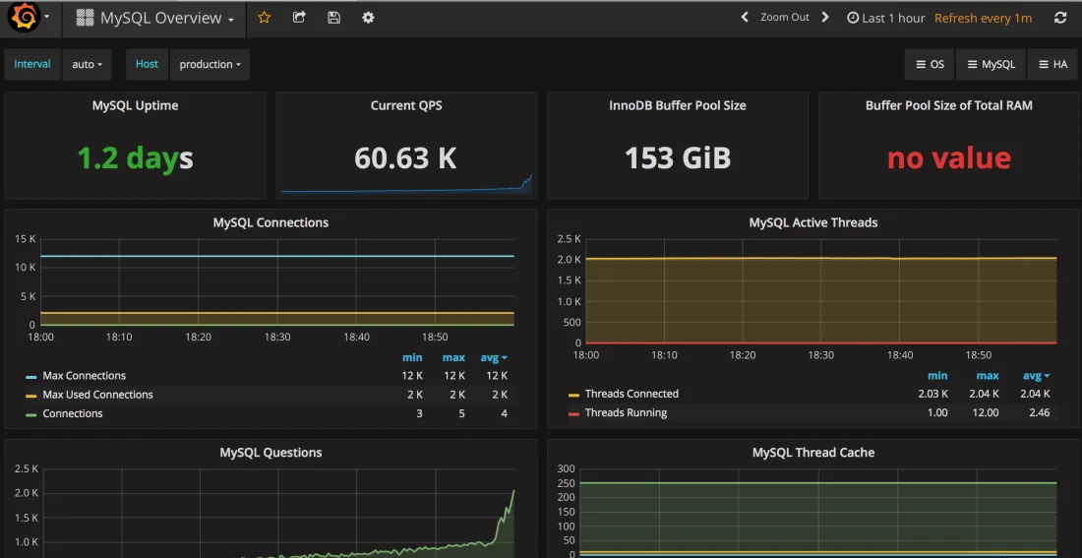Open the MySQL Uptime panel title menu
1082x558 pixels.
click(136, 105)
